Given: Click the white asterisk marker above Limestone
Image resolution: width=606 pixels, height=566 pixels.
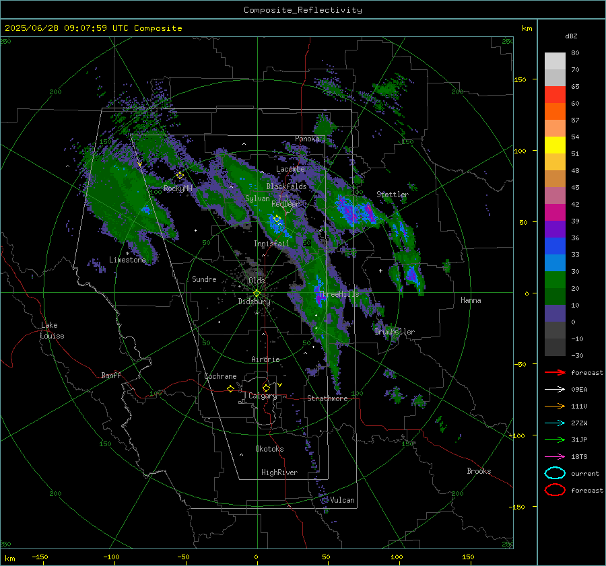Looking at the screenshot, I should point(127,254).
